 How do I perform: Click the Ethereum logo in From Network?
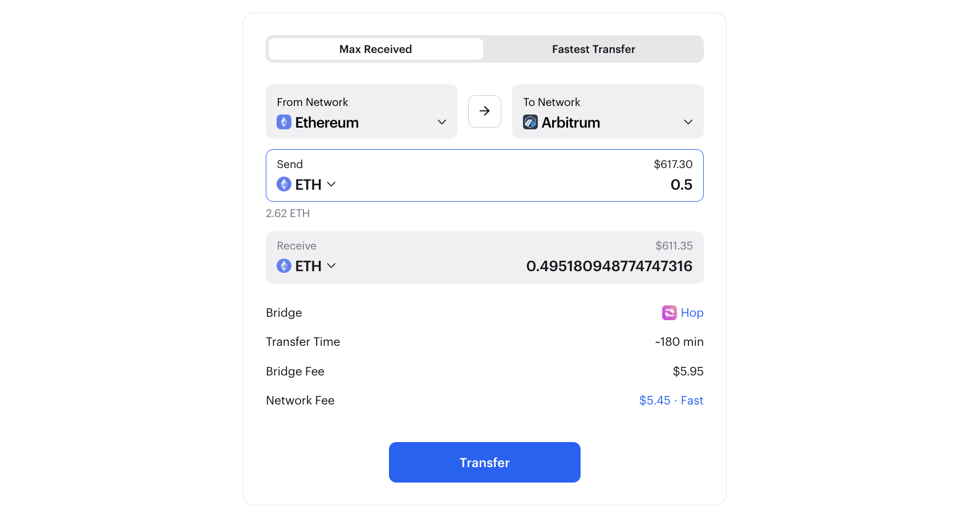tap(284, 122)
